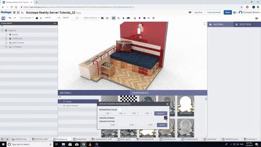The width and height of the screenshot is (261, 147).
Task: Click the REMOVE button
Action: tap(161, 114)
